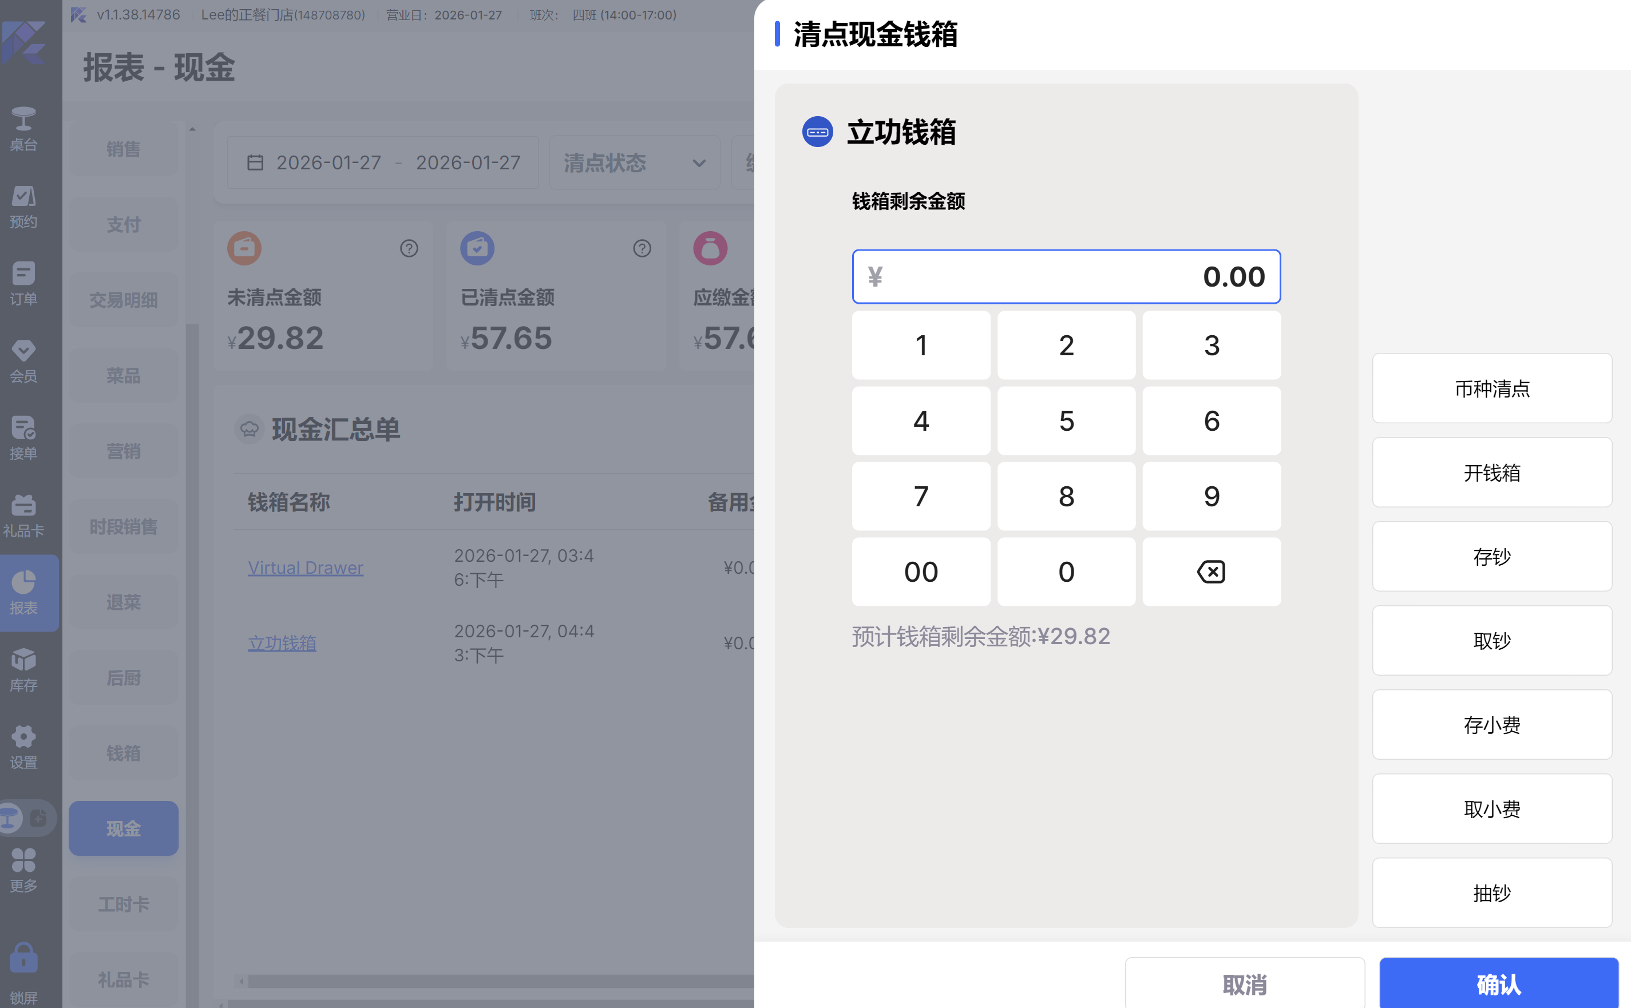Click the 确认 confirm button

[x=1498, y=984]
